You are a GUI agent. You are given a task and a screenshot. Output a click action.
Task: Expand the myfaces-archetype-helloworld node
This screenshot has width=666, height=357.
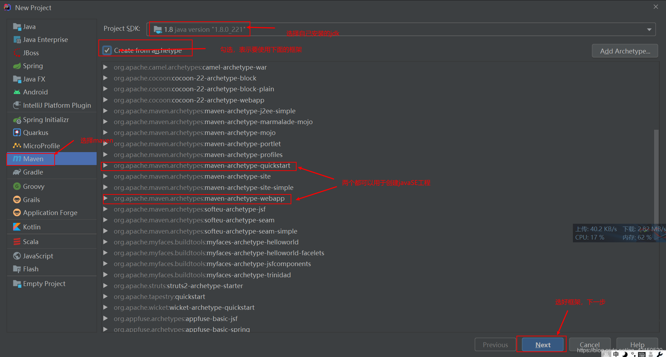click(x=105, y=242)
